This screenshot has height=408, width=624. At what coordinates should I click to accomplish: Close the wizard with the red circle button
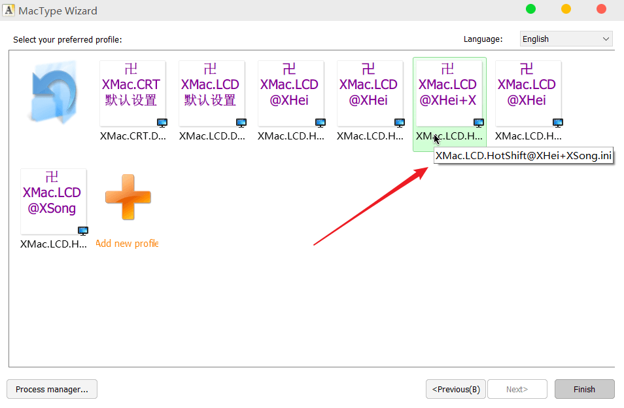tap(601, 9)
